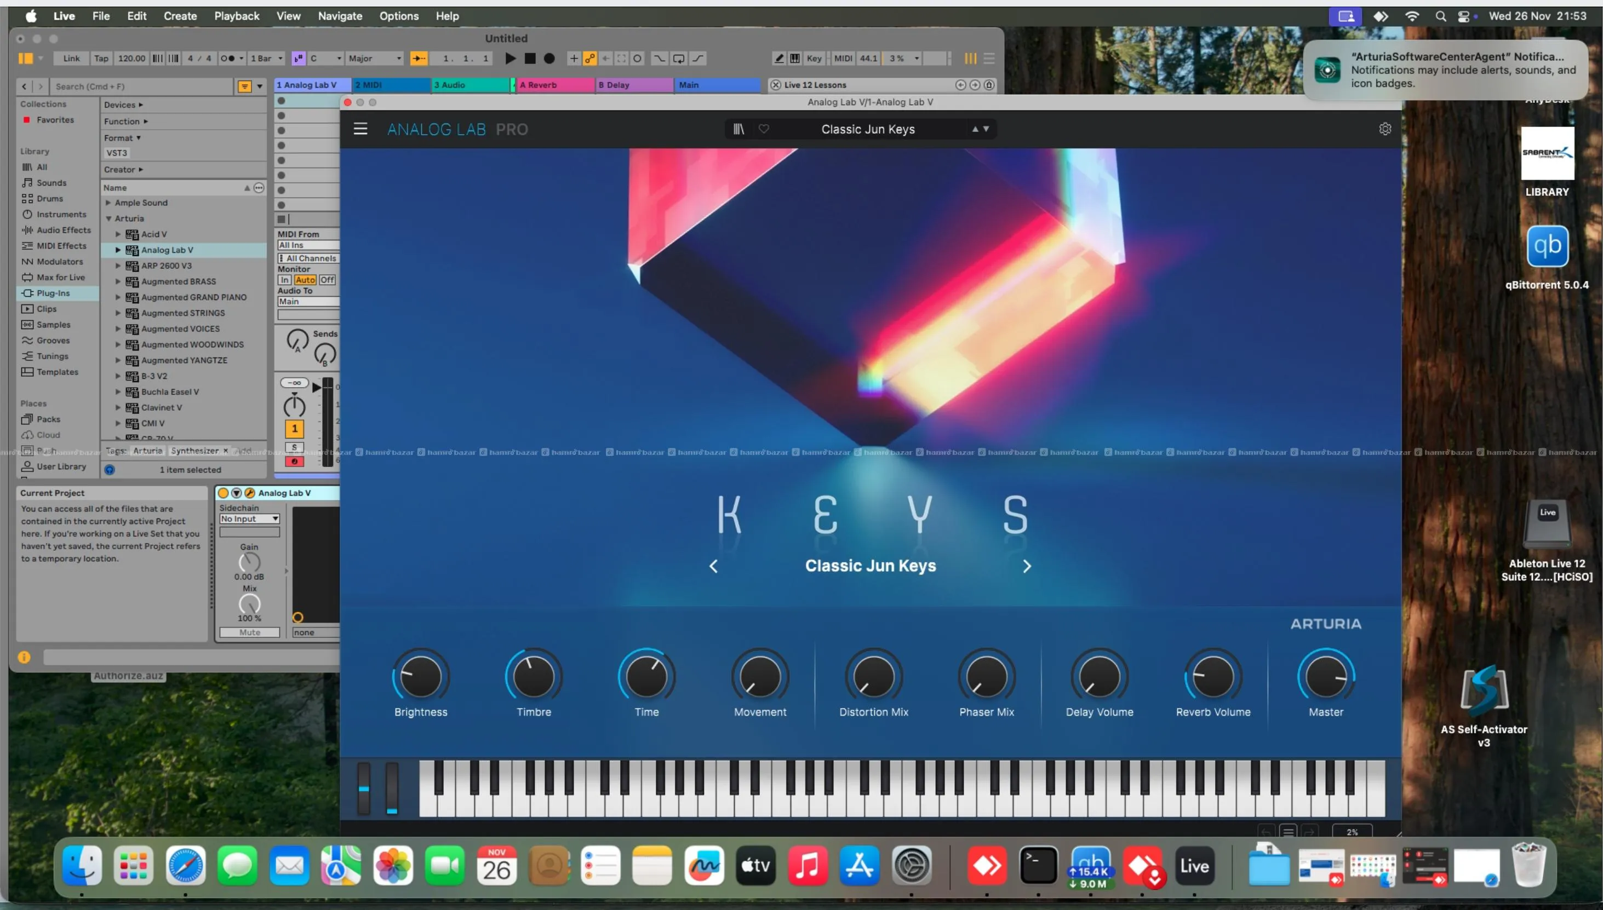Click the tempo 120.00 field
The height and width of the screenshot is (910, 1603).
click(x=131, y=58)
